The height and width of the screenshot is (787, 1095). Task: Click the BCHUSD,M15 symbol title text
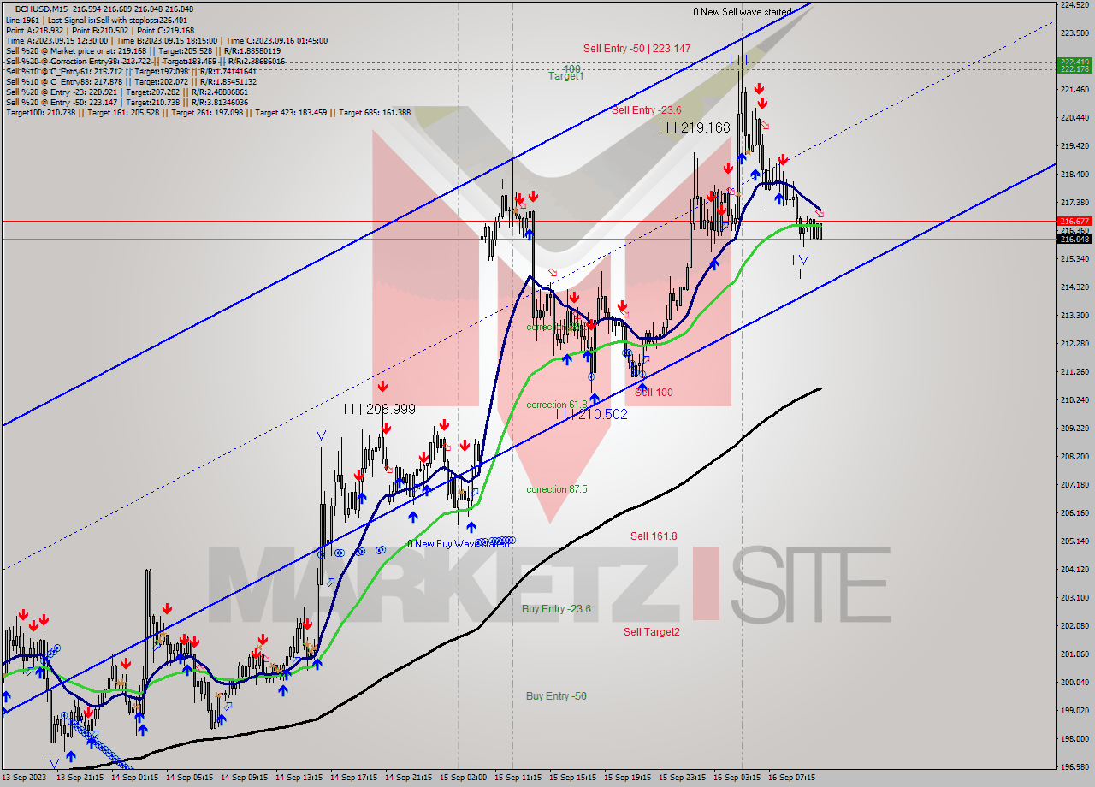[39, 8]
